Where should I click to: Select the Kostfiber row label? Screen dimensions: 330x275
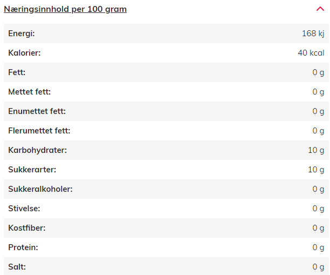(27, 228)
